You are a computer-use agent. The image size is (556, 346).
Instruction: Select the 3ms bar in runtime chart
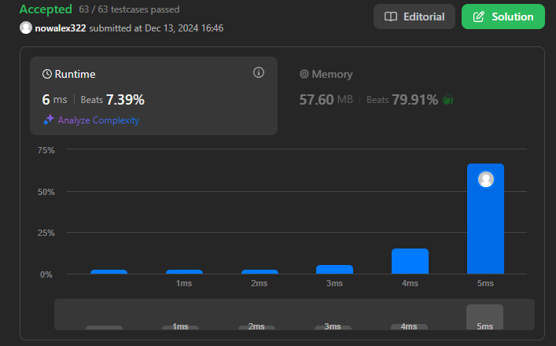(334, 269)
